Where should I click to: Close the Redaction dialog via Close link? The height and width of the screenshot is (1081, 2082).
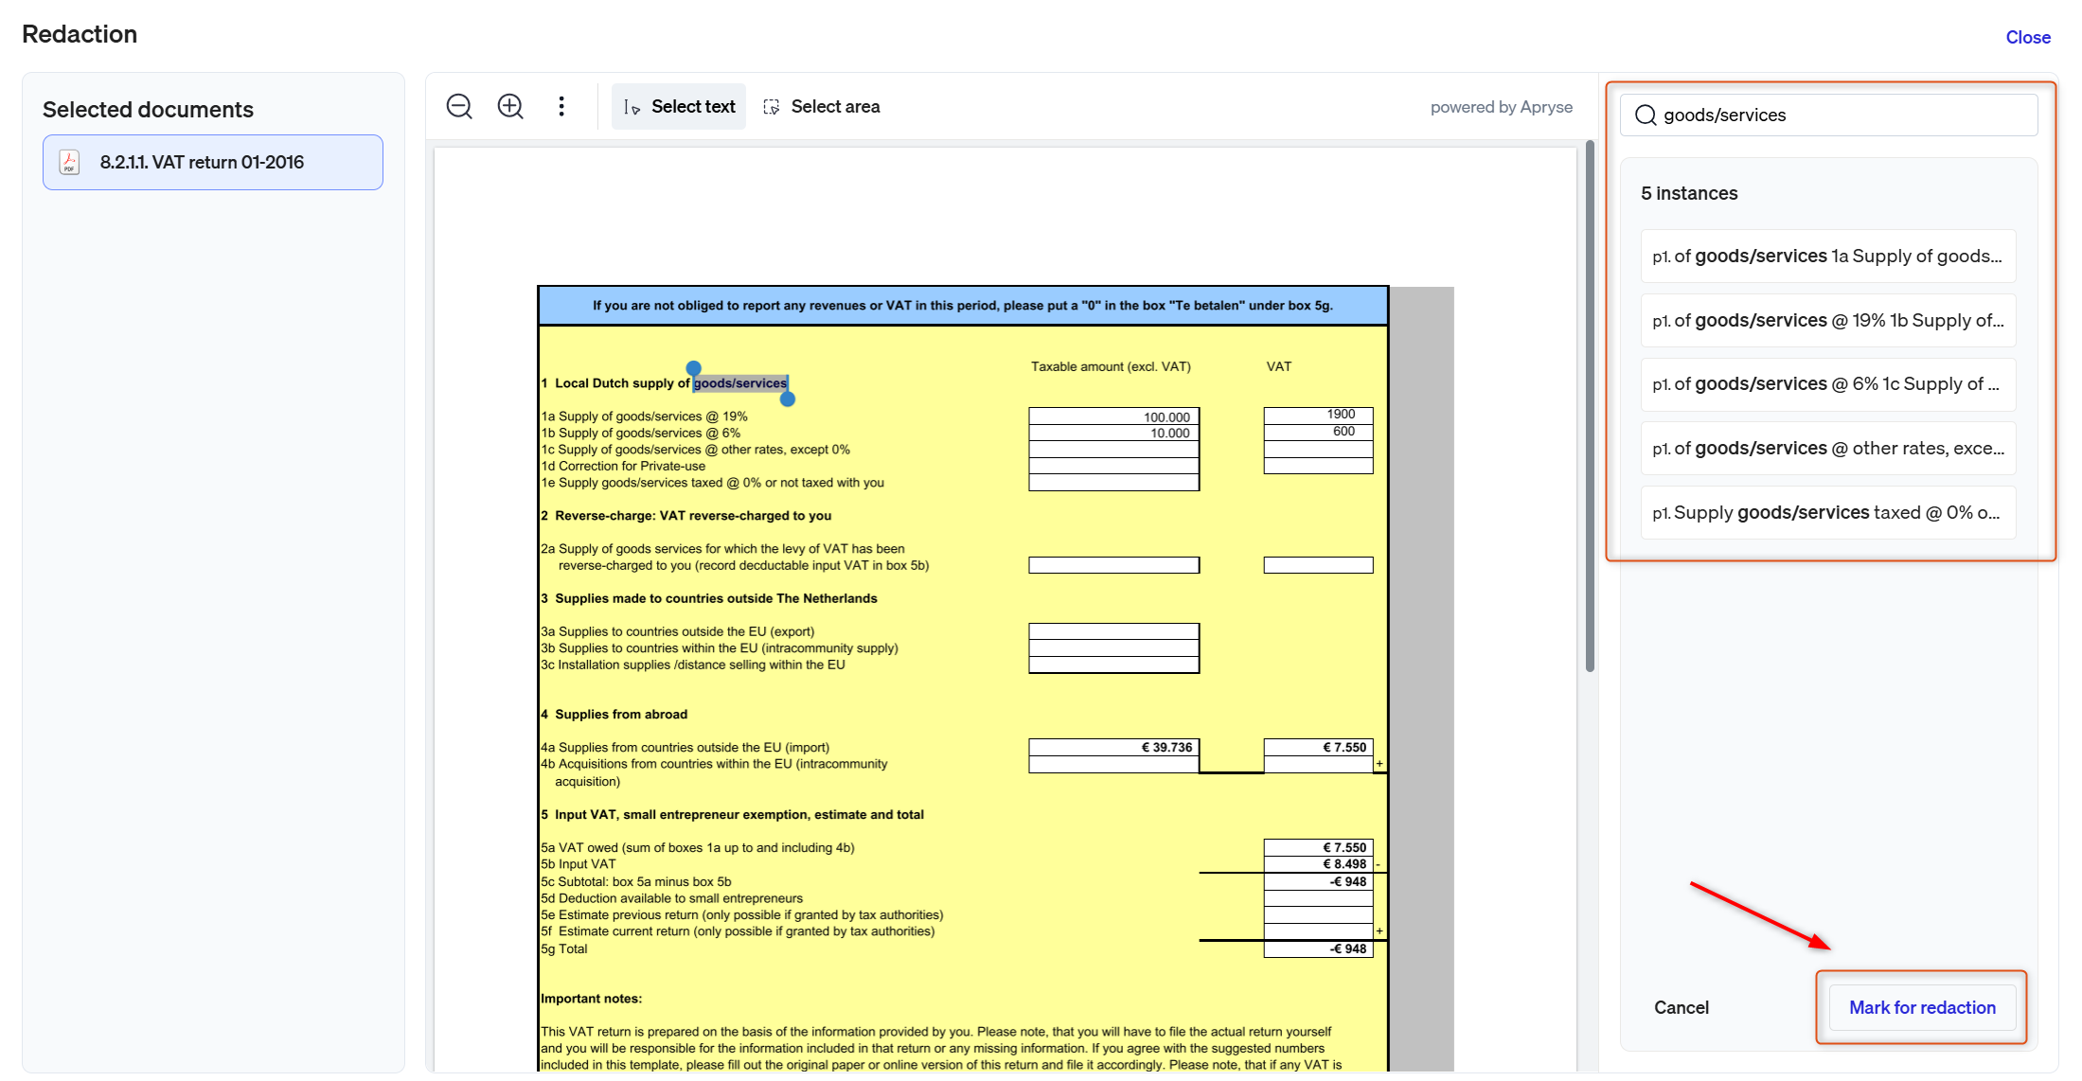(x=2027, y=37)
